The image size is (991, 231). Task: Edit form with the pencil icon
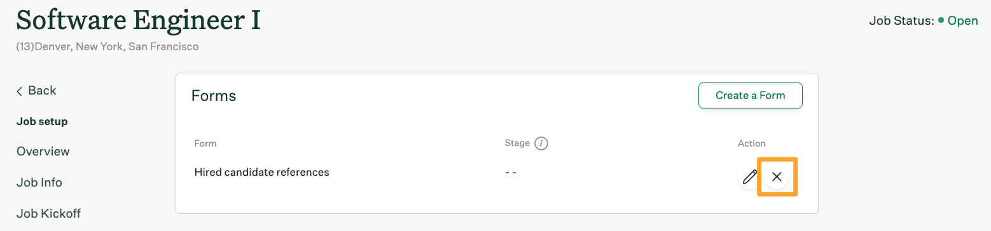[750, 176]
